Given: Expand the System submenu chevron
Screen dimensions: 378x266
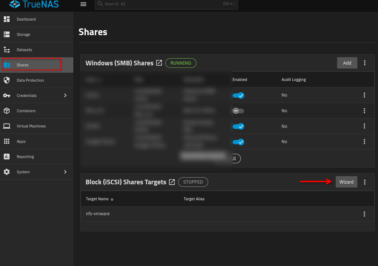Looking at the screenshot, I should coord(65,172).
